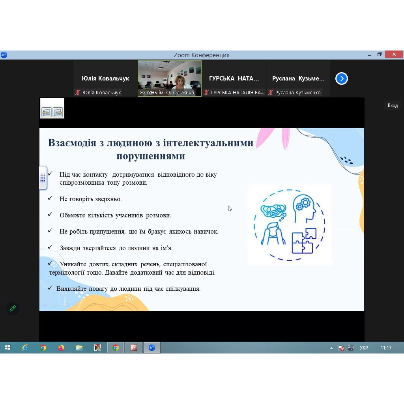The width and height of the screenshot is (404, 404).
Task: Select ГУРСЬКА НАТАЛІЯ participant tile
Action: click(x=234, y=79)
